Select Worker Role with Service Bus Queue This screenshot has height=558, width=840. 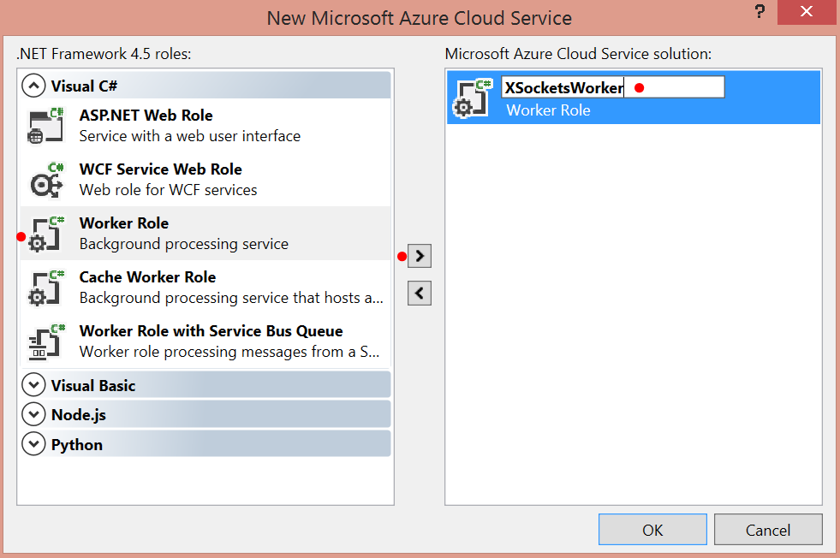(x=206, y=341)
